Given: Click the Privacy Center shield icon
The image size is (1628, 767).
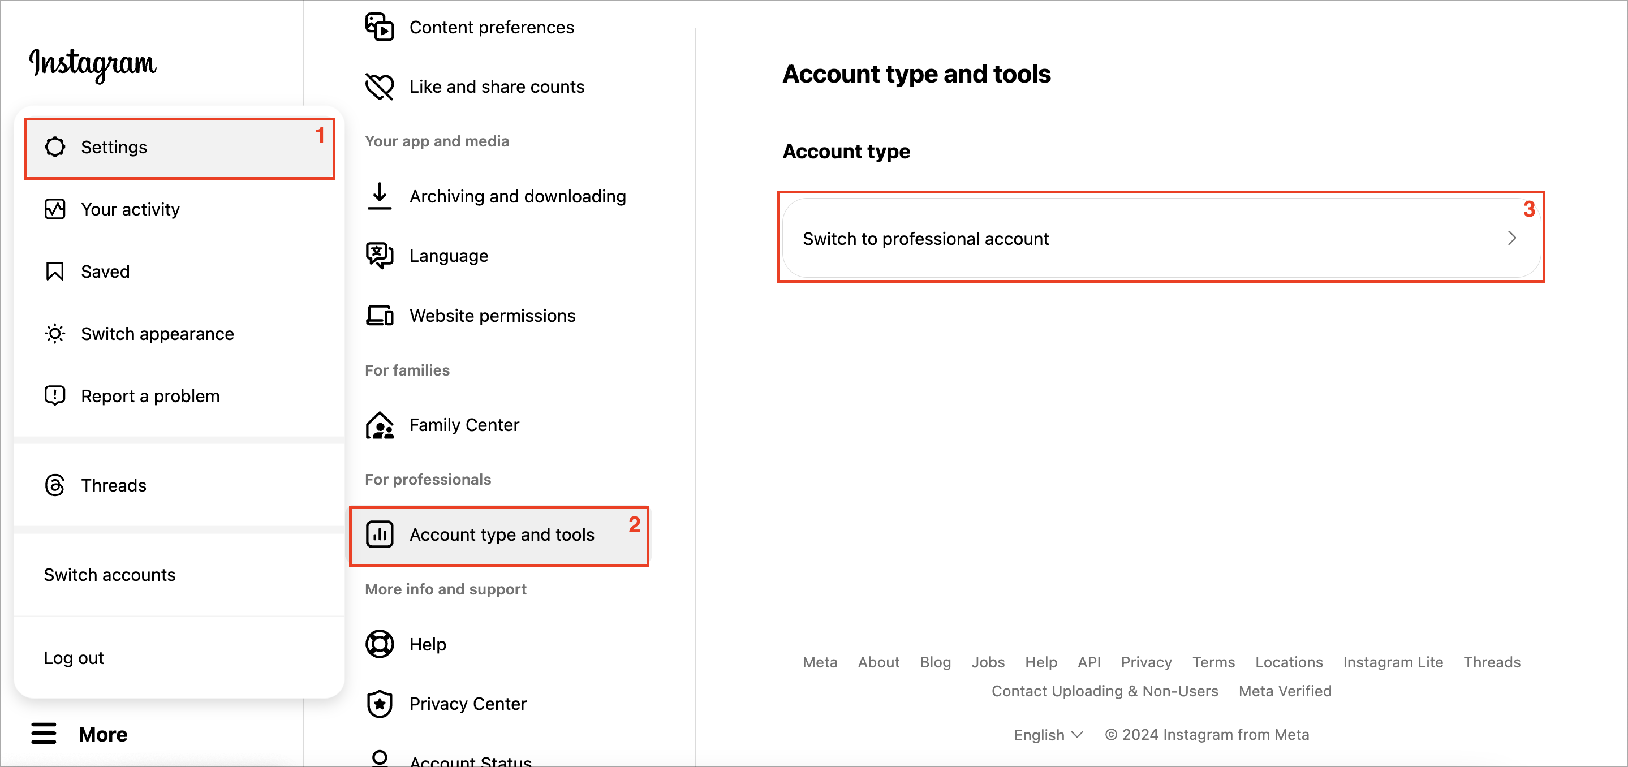Looking at the screenshot, I should click(380, 703).
